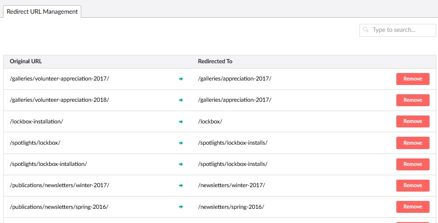The image size is (438, 223).
Task: Remove the volunteer-appreciation-2018 gallery redirect
Action: point(412,100)
